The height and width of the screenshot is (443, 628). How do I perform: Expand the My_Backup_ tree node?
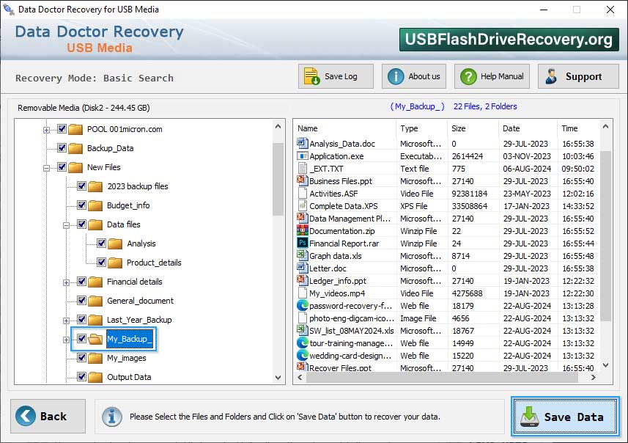[66, 340]
